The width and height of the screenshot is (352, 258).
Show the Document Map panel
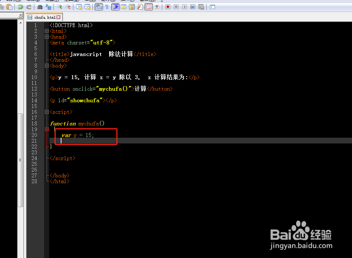pos(132,7)
